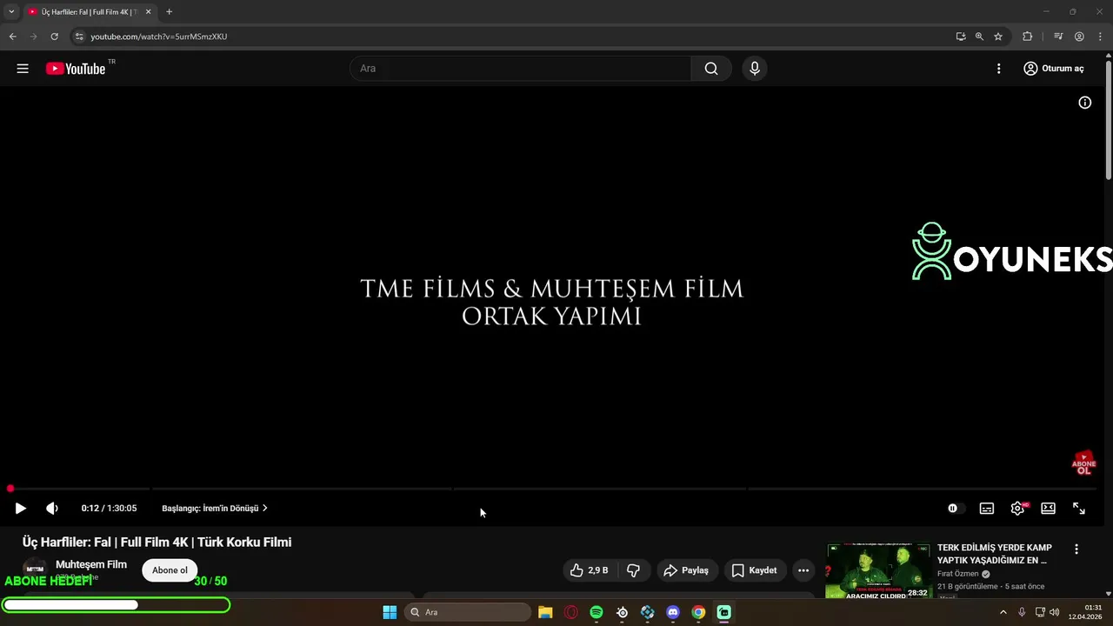The image size is (1113, 626).
Task: Click the Windows taskbar Ara search box
Action: coord(468,612)
